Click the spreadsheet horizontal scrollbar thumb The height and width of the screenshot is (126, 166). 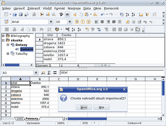pyautogui.click(x=87, y=119)
